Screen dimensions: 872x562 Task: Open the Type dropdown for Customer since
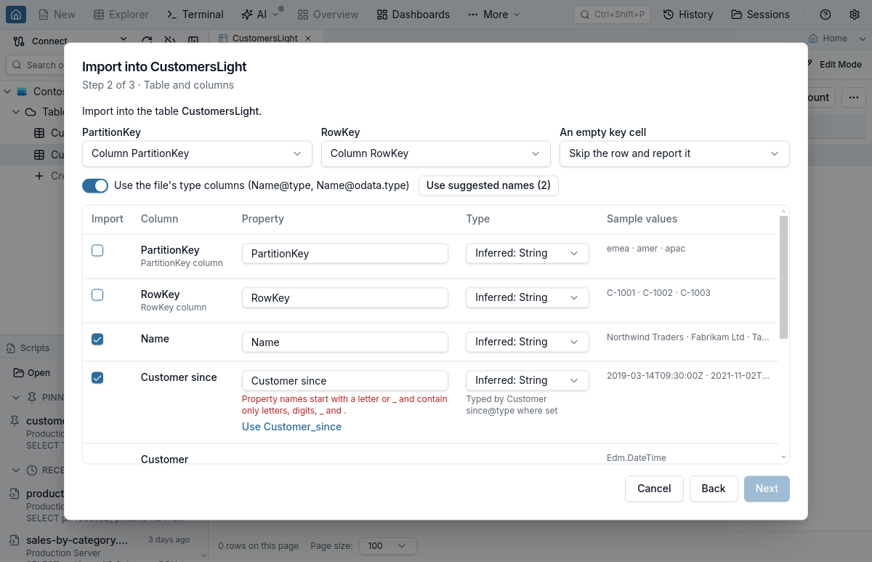click(528, 380)
